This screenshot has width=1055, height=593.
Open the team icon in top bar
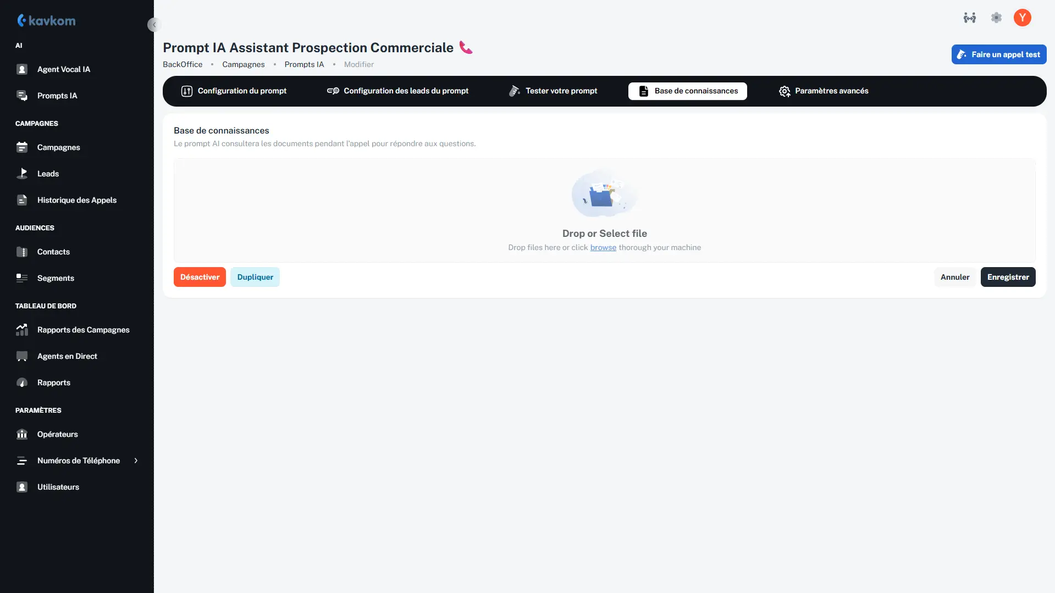tap(969, 18)
